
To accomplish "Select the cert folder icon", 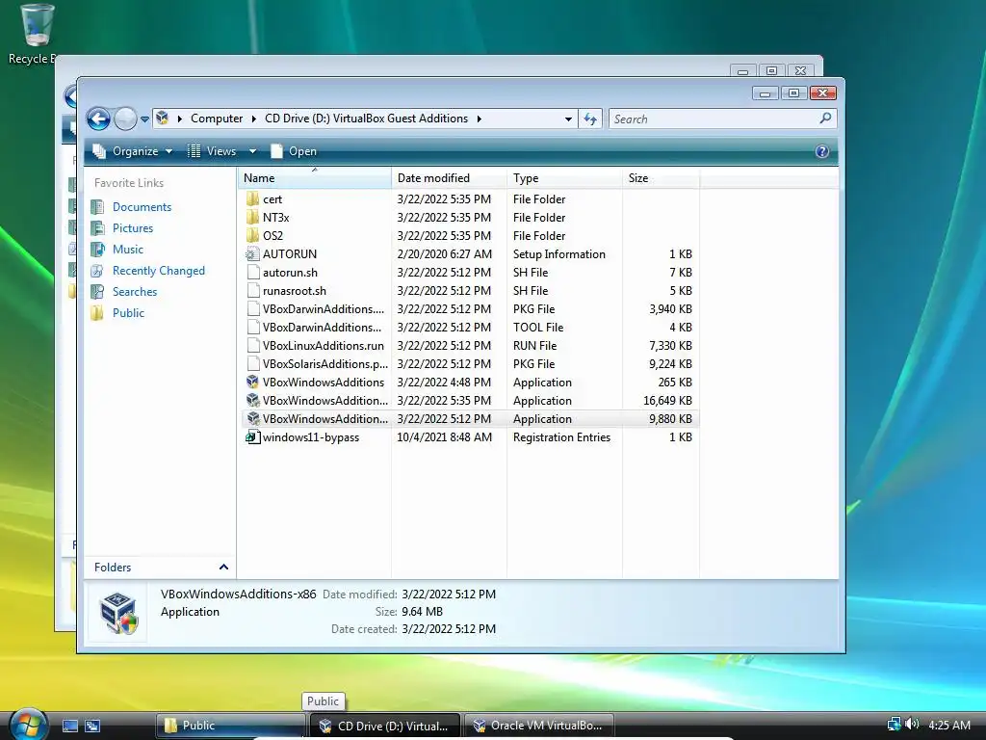I will pyautogui.click(x=253, y=198).
